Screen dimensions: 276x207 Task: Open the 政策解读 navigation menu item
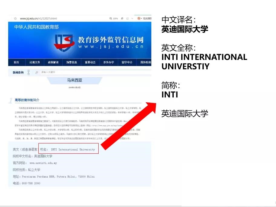point(53,62)
